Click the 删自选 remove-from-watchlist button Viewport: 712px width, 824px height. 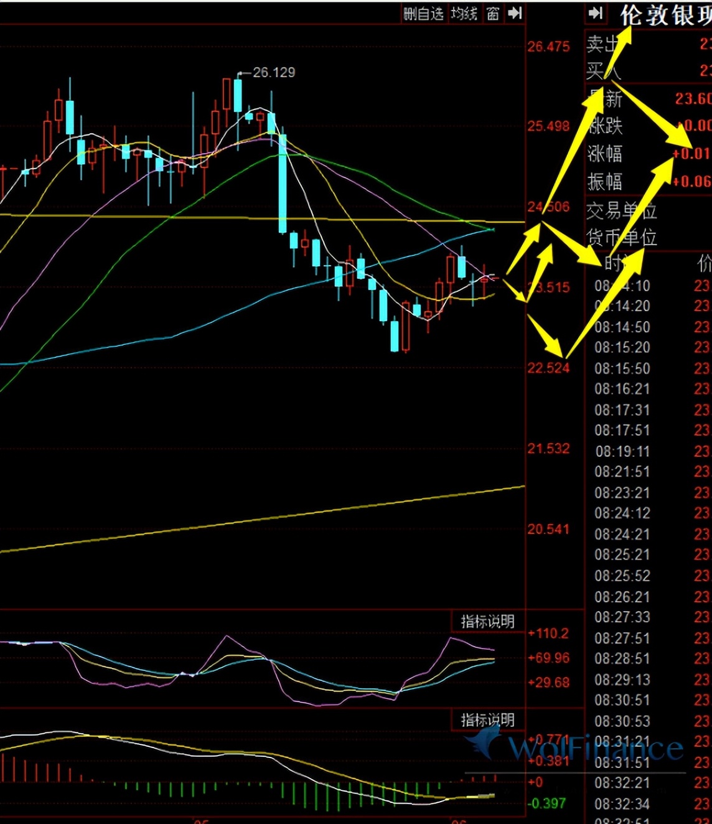pyautogui.click(x=423, y=14)
